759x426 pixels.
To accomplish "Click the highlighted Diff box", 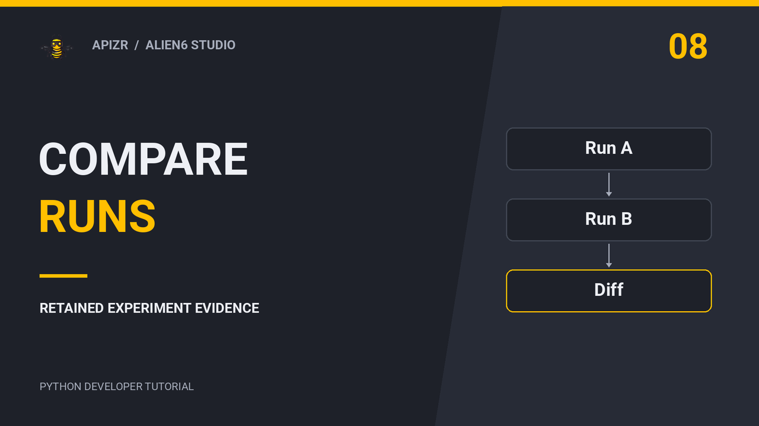I will tap(608, 291).
